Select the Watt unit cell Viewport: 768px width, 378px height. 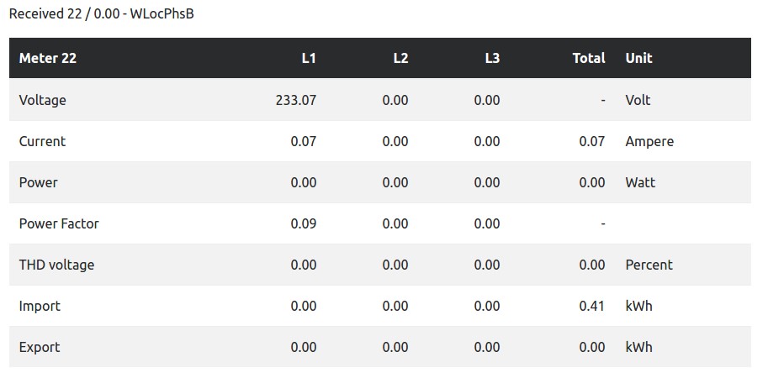click(x=640, y=182)
